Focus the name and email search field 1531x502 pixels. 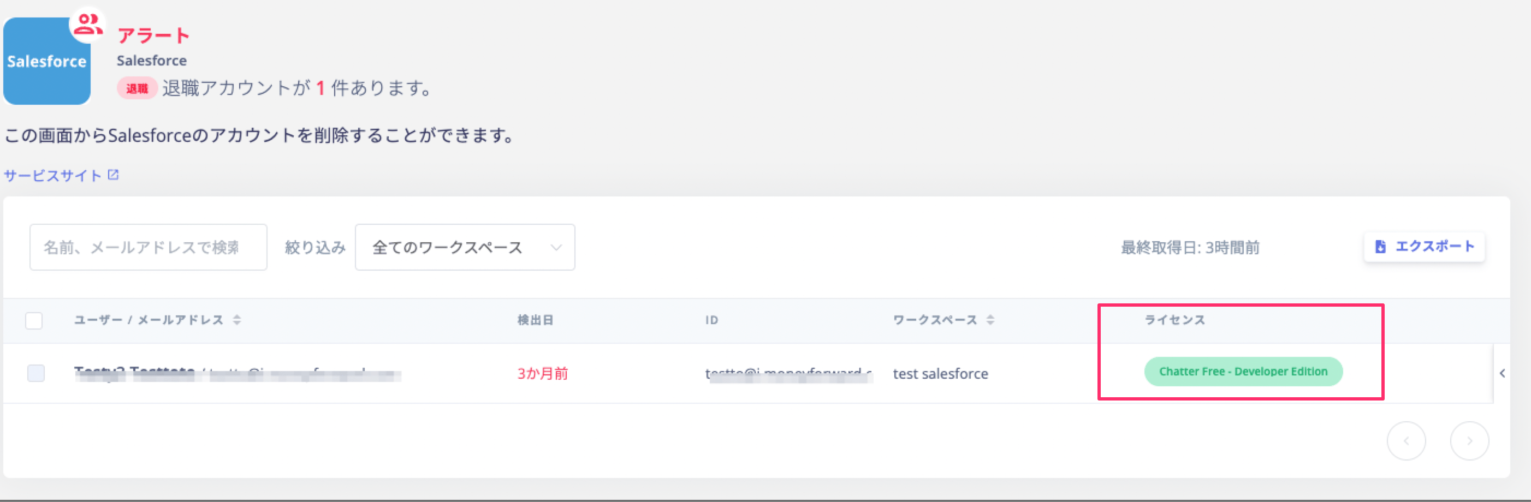(148, 247)
